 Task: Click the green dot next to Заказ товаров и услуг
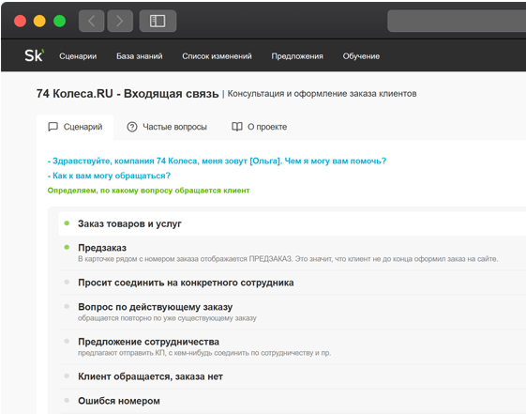(x=67, y=222)
